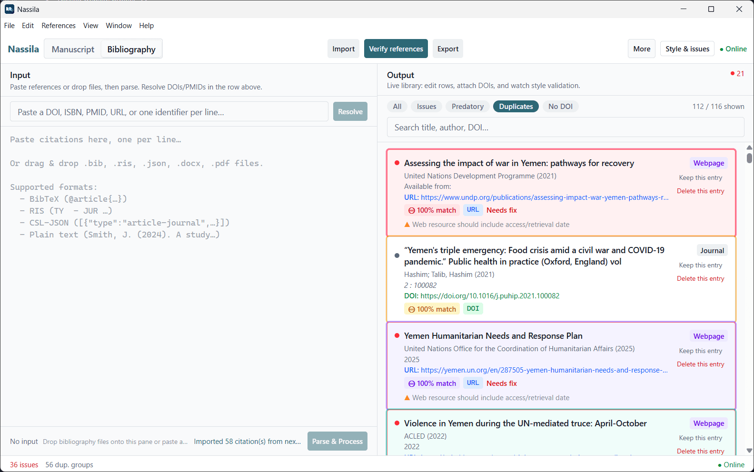Click the gray status dot beside Yemen's triple emergency entry
Image resolution: width=754 pixels, height=472 pixels.
(397, 256)
